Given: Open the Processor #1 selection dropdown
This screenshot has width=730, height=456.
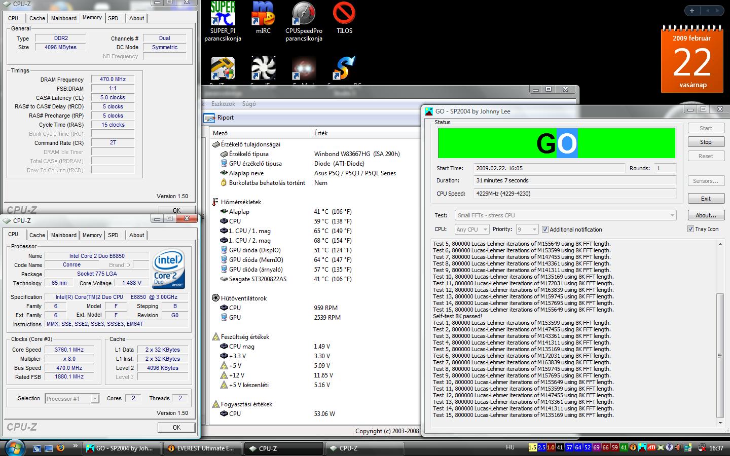Looking at the screenshot, I should [x=72, y=399].
